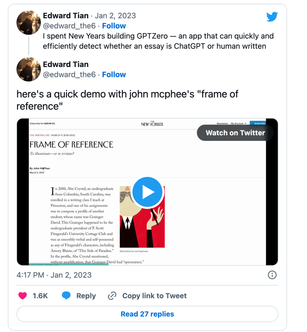Open Read 27 replies
The image size is (307, 332).
point(147,314)
